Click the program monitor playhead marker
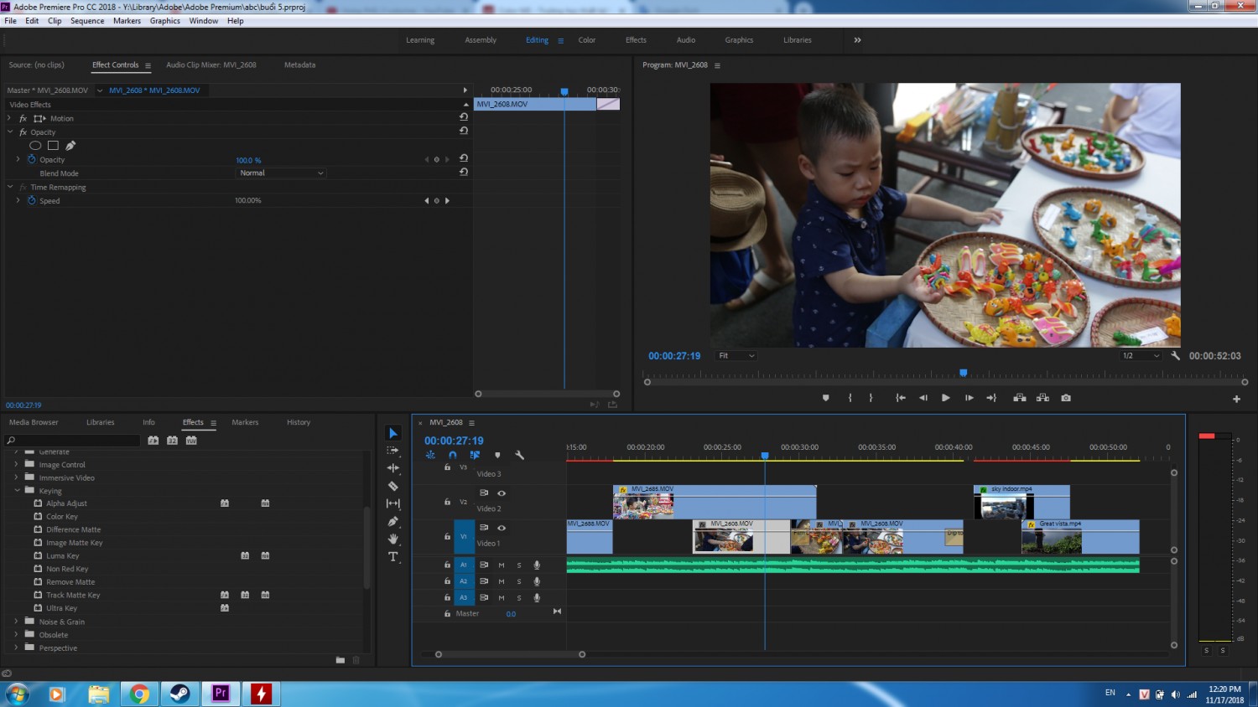Image resolution: width=1258 pixels, height=707 pixels. pos(963,373)
